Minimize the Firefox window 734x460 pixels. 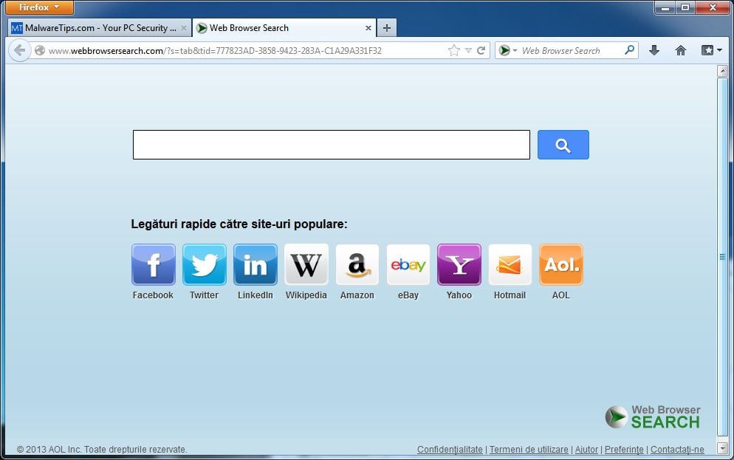[665, 7]
